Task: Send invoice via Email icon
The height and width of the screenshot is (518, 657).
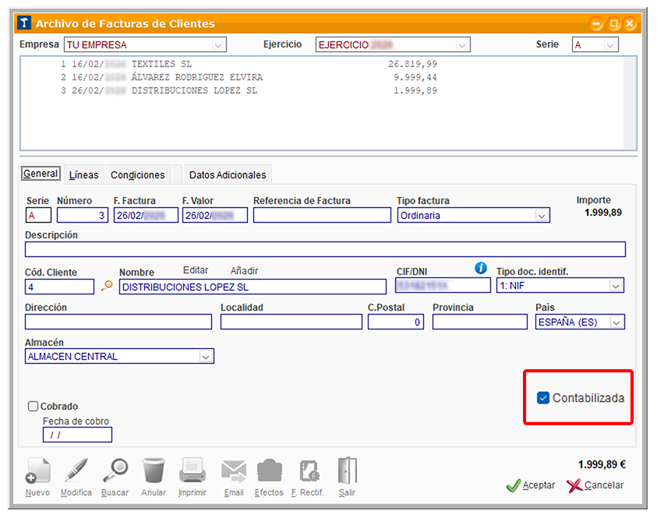Action: coord(233,472)
